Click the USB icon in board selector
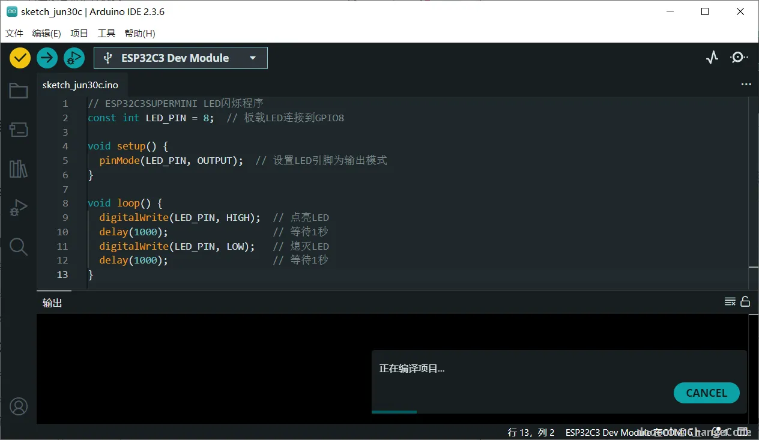The image size is (759, 440). 107,58
